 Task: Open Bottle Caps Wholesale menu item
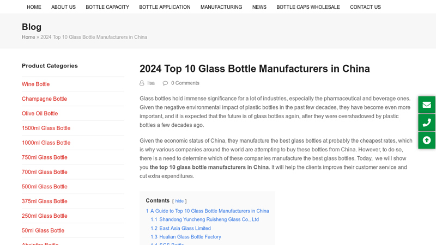tap(308, 7)
